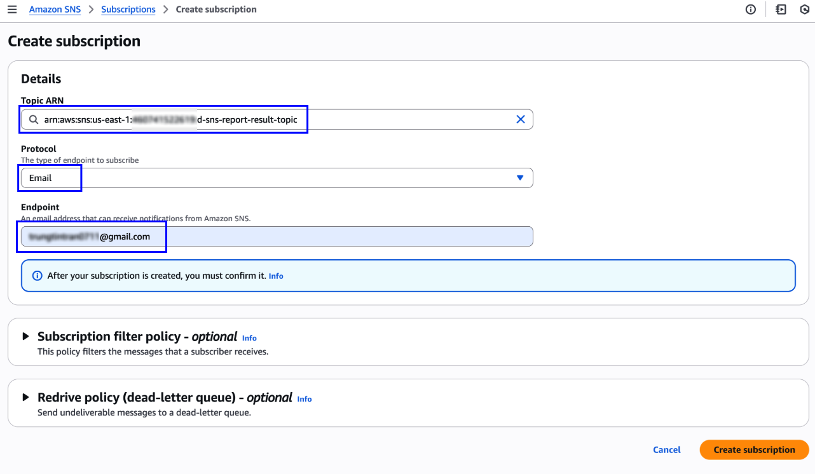The height and width of the screenshot is (474, 815).
Task: Open the Protocol dropdown arrow
Action: 520,178
